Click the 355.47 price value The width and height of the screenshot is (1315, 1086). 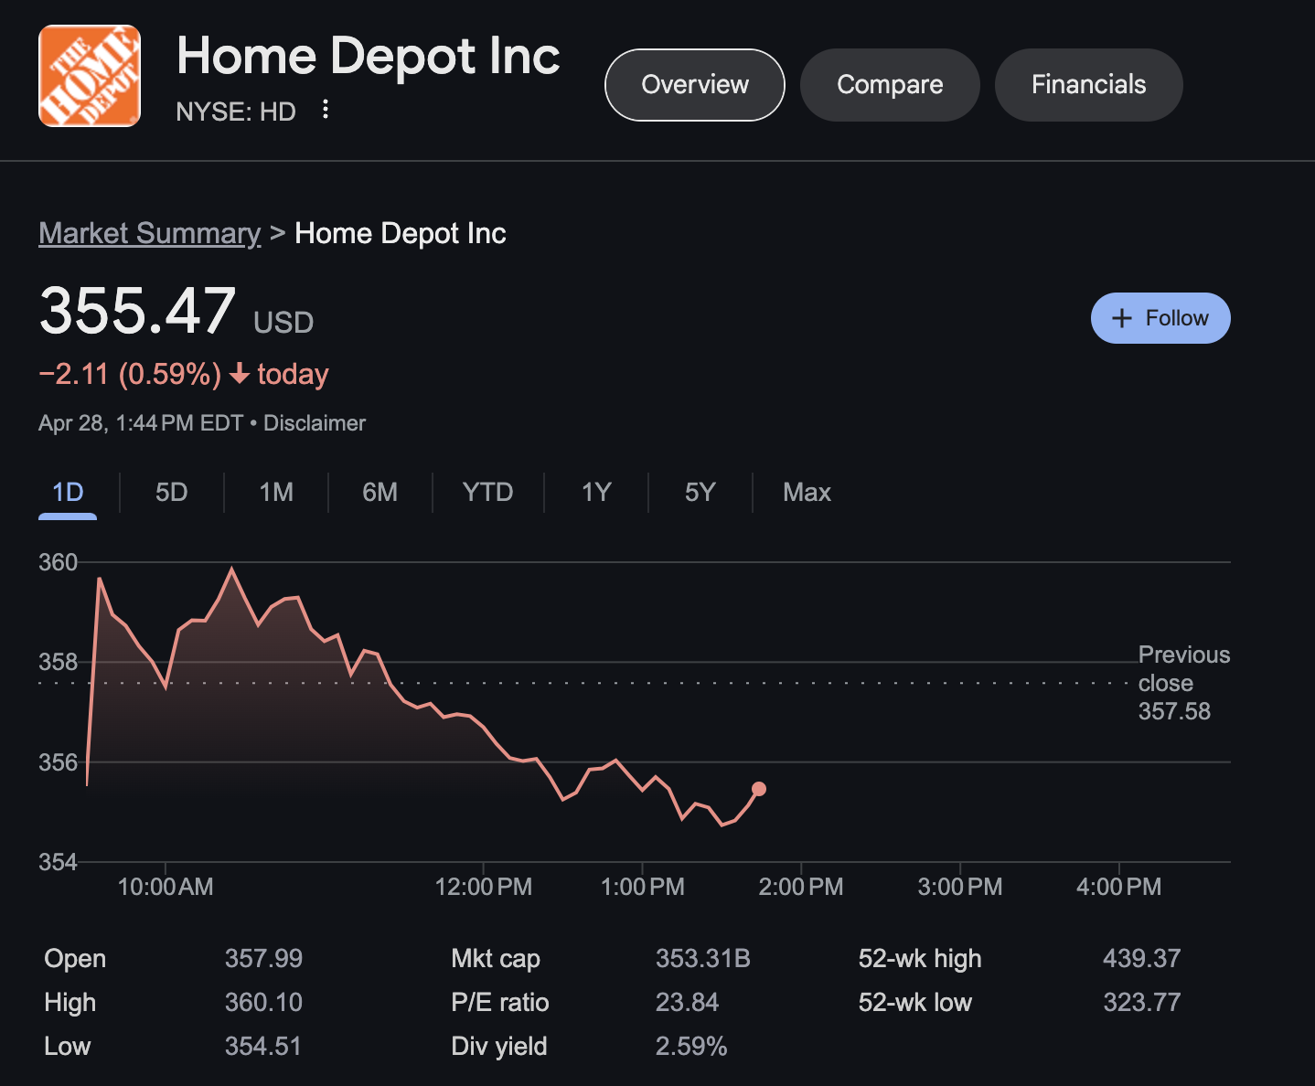(x=137, y=311)
